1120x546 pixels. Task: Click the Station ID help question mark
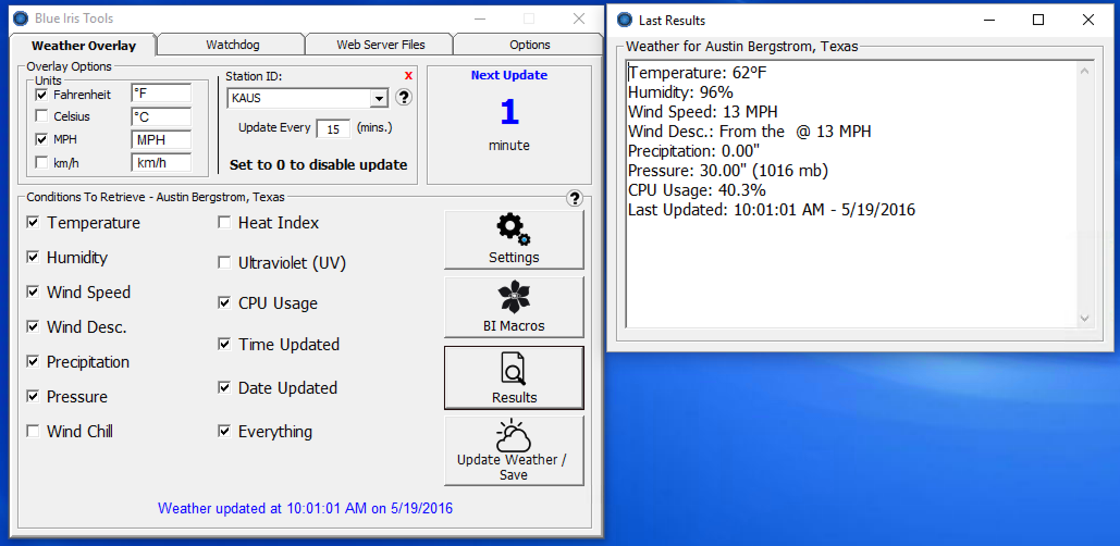pos(403,97)
